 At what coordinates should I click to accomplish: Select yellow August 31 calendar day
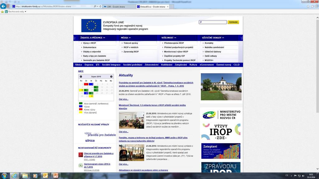point(91,96)
